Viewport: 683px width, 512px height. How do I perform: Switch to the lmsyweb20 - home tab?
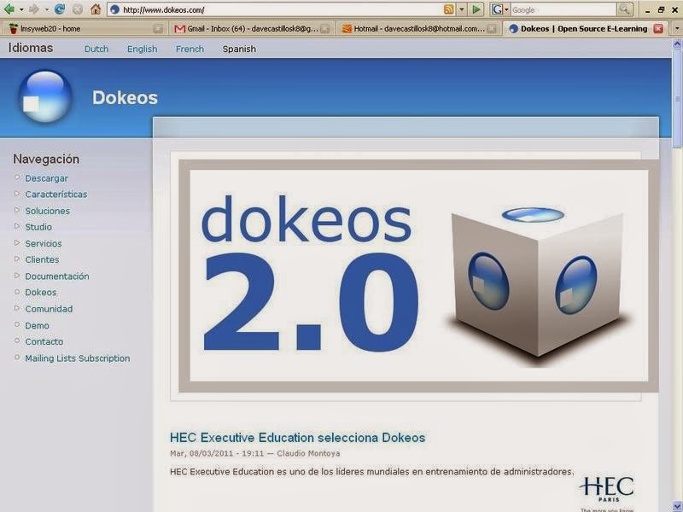pos(84,29)
